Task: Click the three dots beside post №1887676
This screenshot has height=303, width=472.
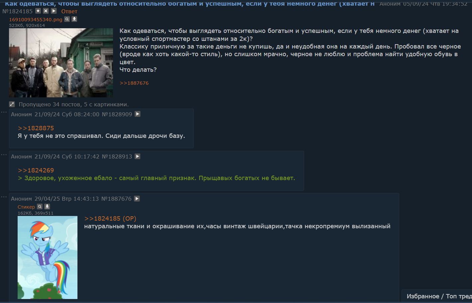Action: [x=4, y=197]
